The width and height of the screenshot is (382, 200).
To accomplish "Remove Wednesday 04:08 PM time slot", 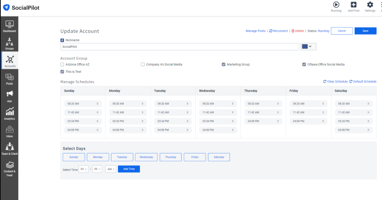I will (233, 130).
